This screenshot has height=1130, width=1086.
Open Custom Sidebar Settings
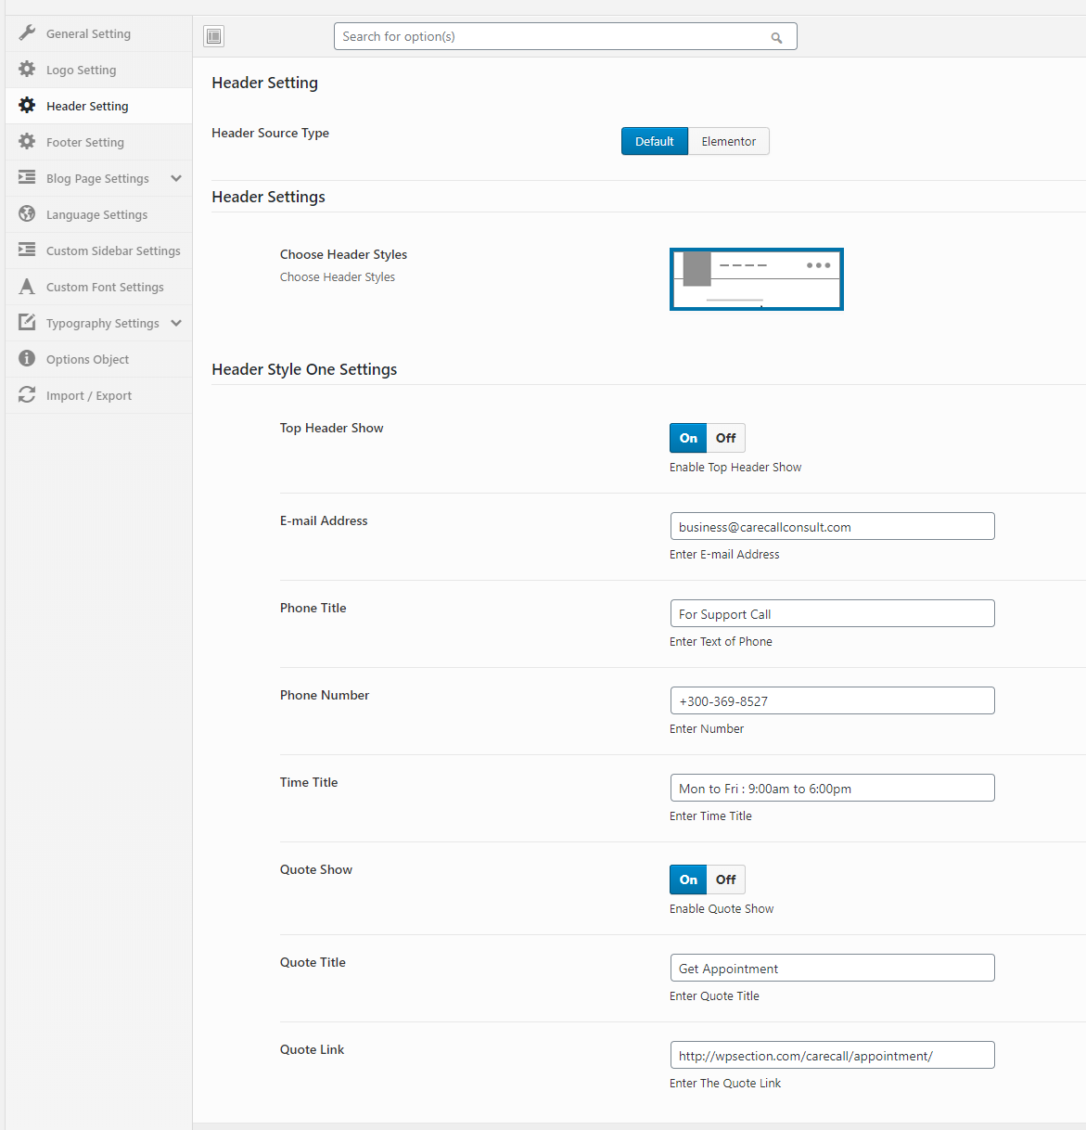[x=112, y=250]
